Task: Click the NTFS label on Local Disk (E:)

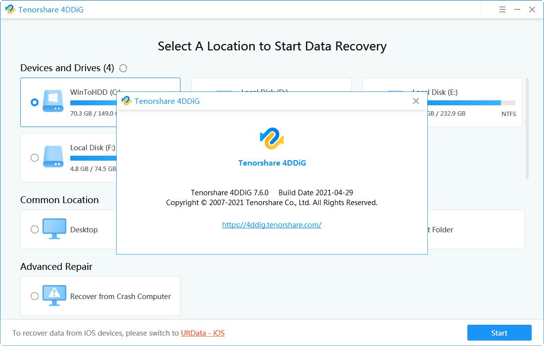Action: 508,114
